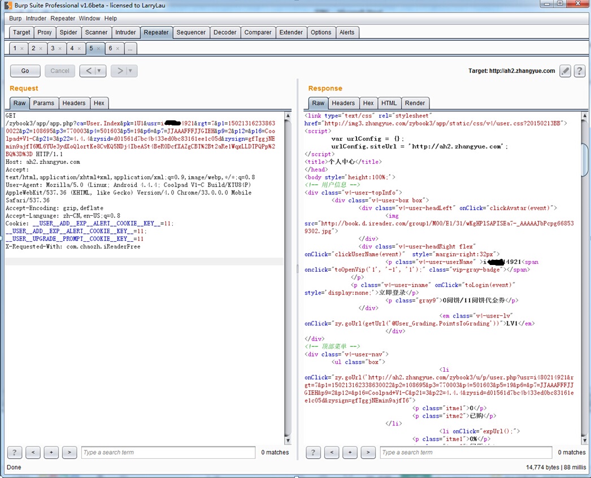Click the Target: http://ah2.zhangyue.com label

511,71
